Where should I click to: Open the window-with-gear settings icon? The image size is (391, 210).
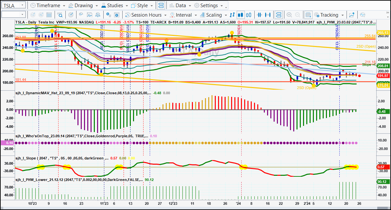tap(117, 15)
